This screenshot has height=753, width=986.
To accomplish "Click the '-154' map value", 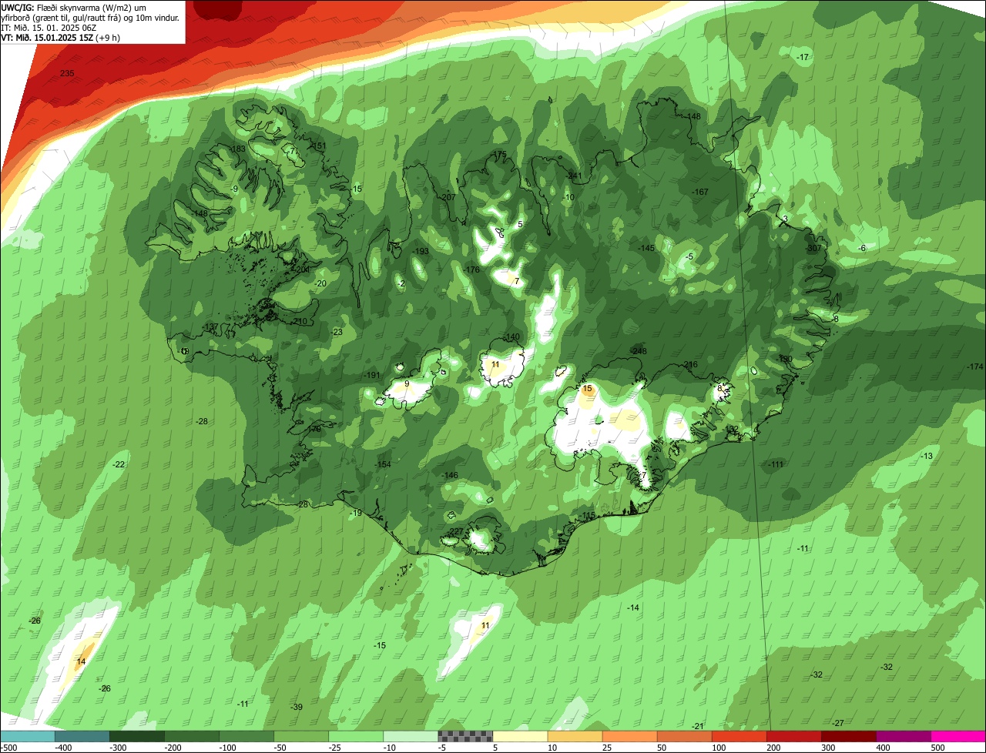I will point(383,465).
